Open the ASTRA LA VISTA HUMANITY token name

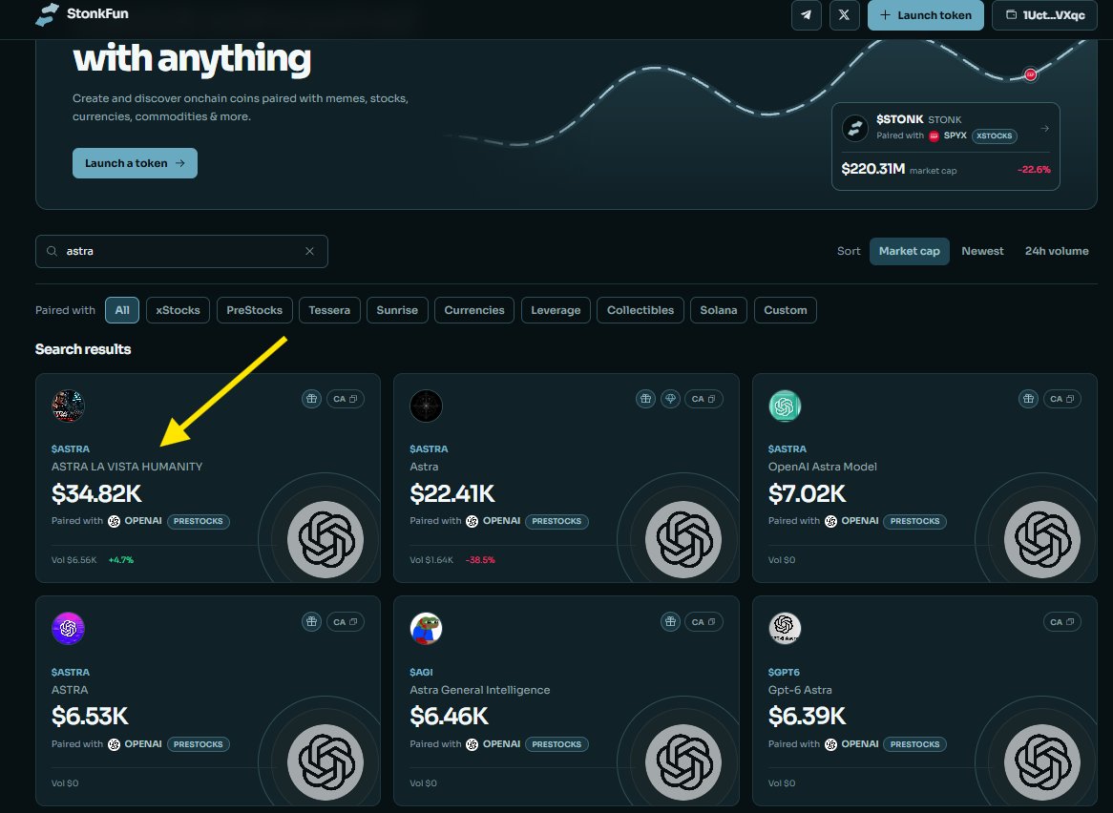[127, 467]
